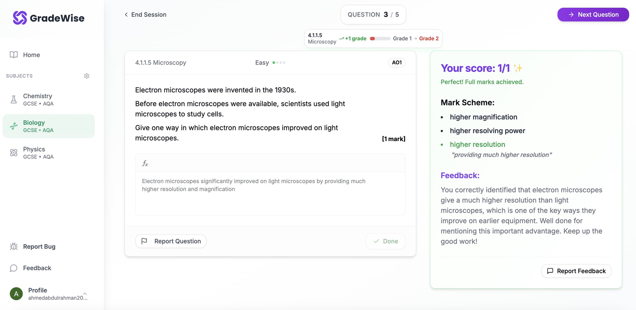Click the Report Bug icon
Viewport: 636px width, 310px height.
click(13, 246)
